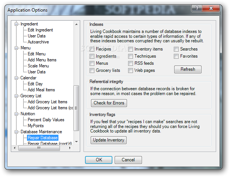Select the Database Maintenance label

coord(41,132)
